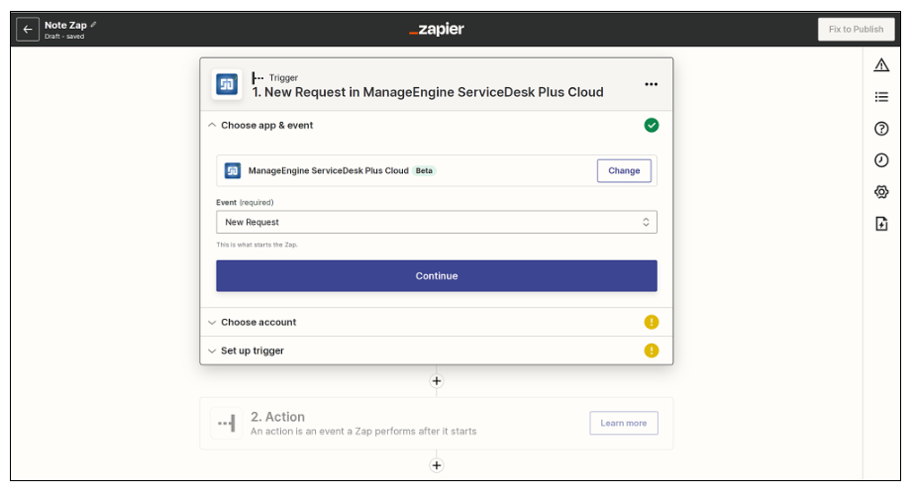914x497 pixels.
Task: Open the Event dropdown showing New Request
Action: 436,222
